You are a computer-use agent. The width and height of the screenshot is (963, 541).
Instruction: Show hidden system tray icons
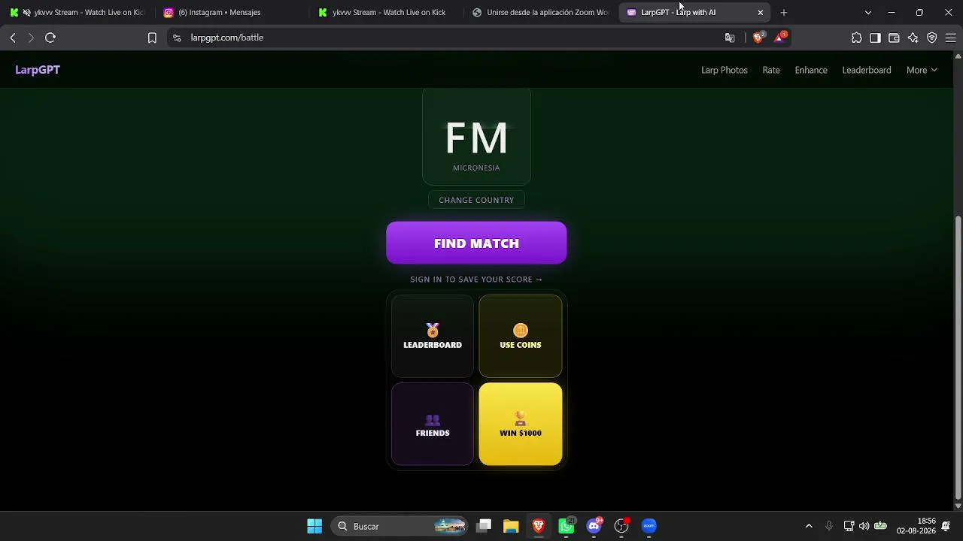[x=809, y=526]
